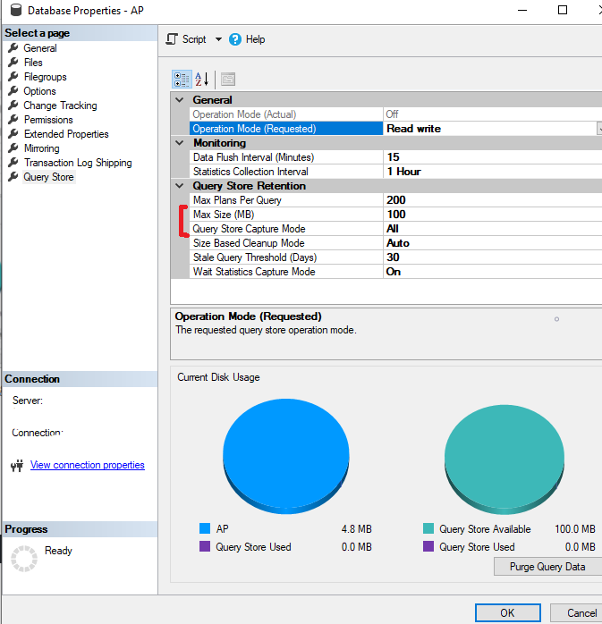The width and height of the screenshot is (602, 624).
Task: Click the teal Query Store pie chart
Action: pyautogui.click(x=504, y=460)
